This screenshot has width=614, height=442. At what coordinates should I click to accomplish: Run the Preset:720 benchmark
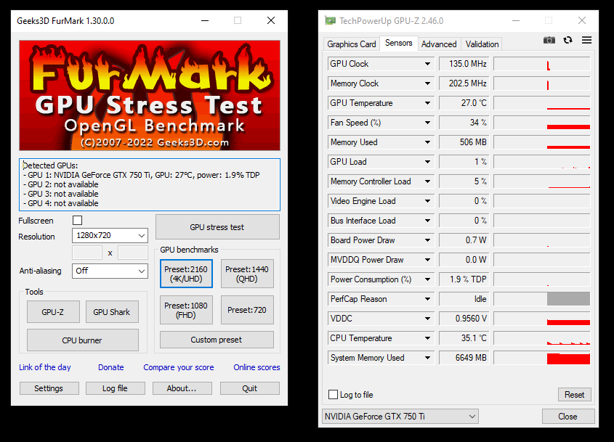click(247, 310)
